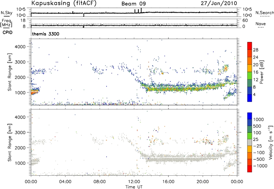Click the Kapuskasing (fitACF) plot title
The image size is (274, 189).
point(64,3)
